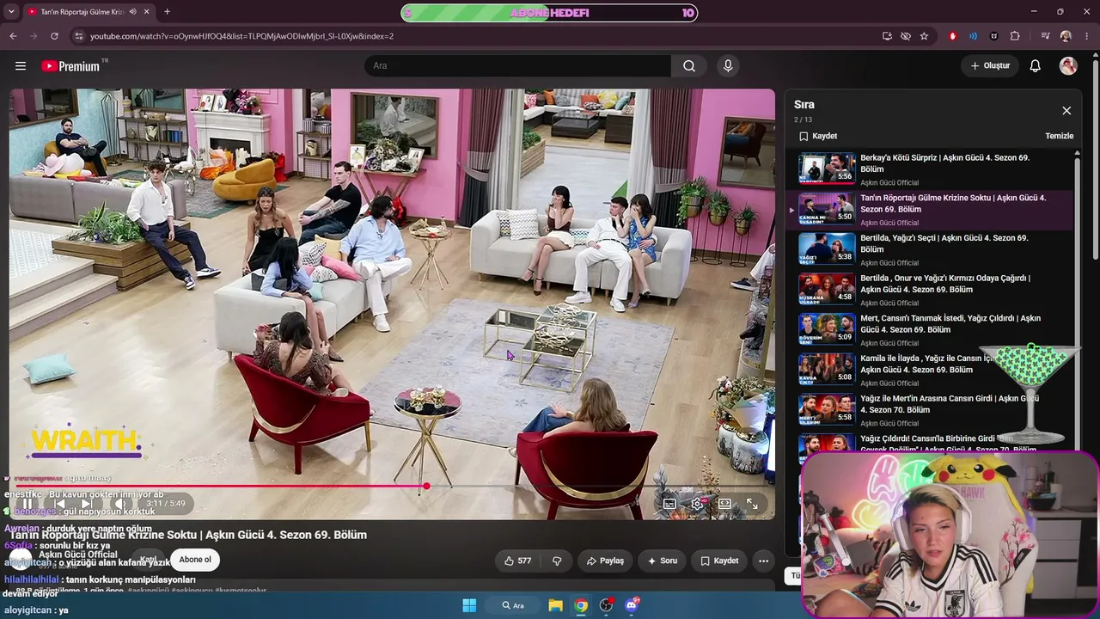
Task: Close the Sıra queue panel
Action: coord(1066,111)
